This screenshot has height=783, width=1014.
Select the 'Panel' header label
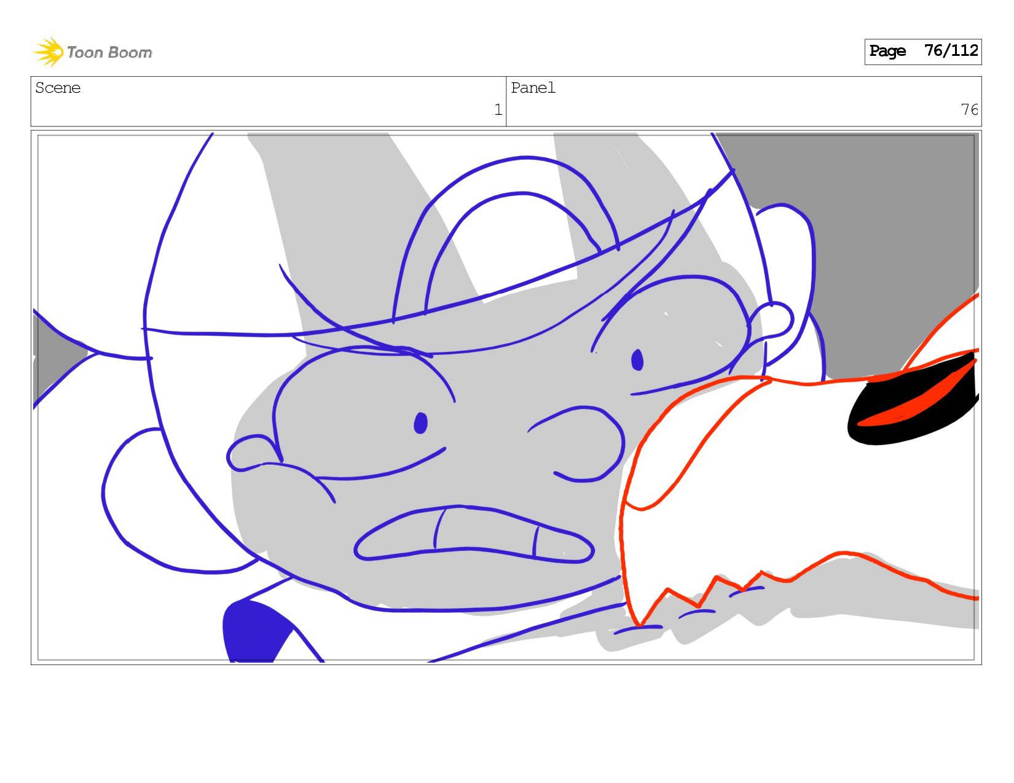pos(533,88)
